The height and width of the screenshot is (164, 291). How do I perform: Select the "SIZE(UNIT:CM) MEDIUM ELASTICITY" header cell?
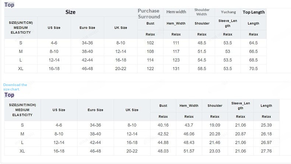tap(21, 28)
